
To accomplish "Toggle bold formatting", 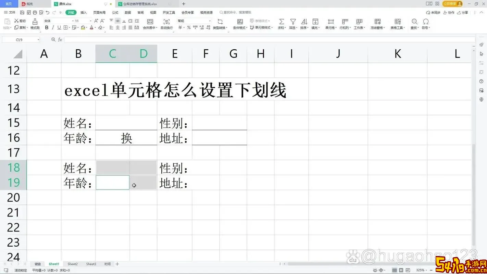I will point(47,27).
